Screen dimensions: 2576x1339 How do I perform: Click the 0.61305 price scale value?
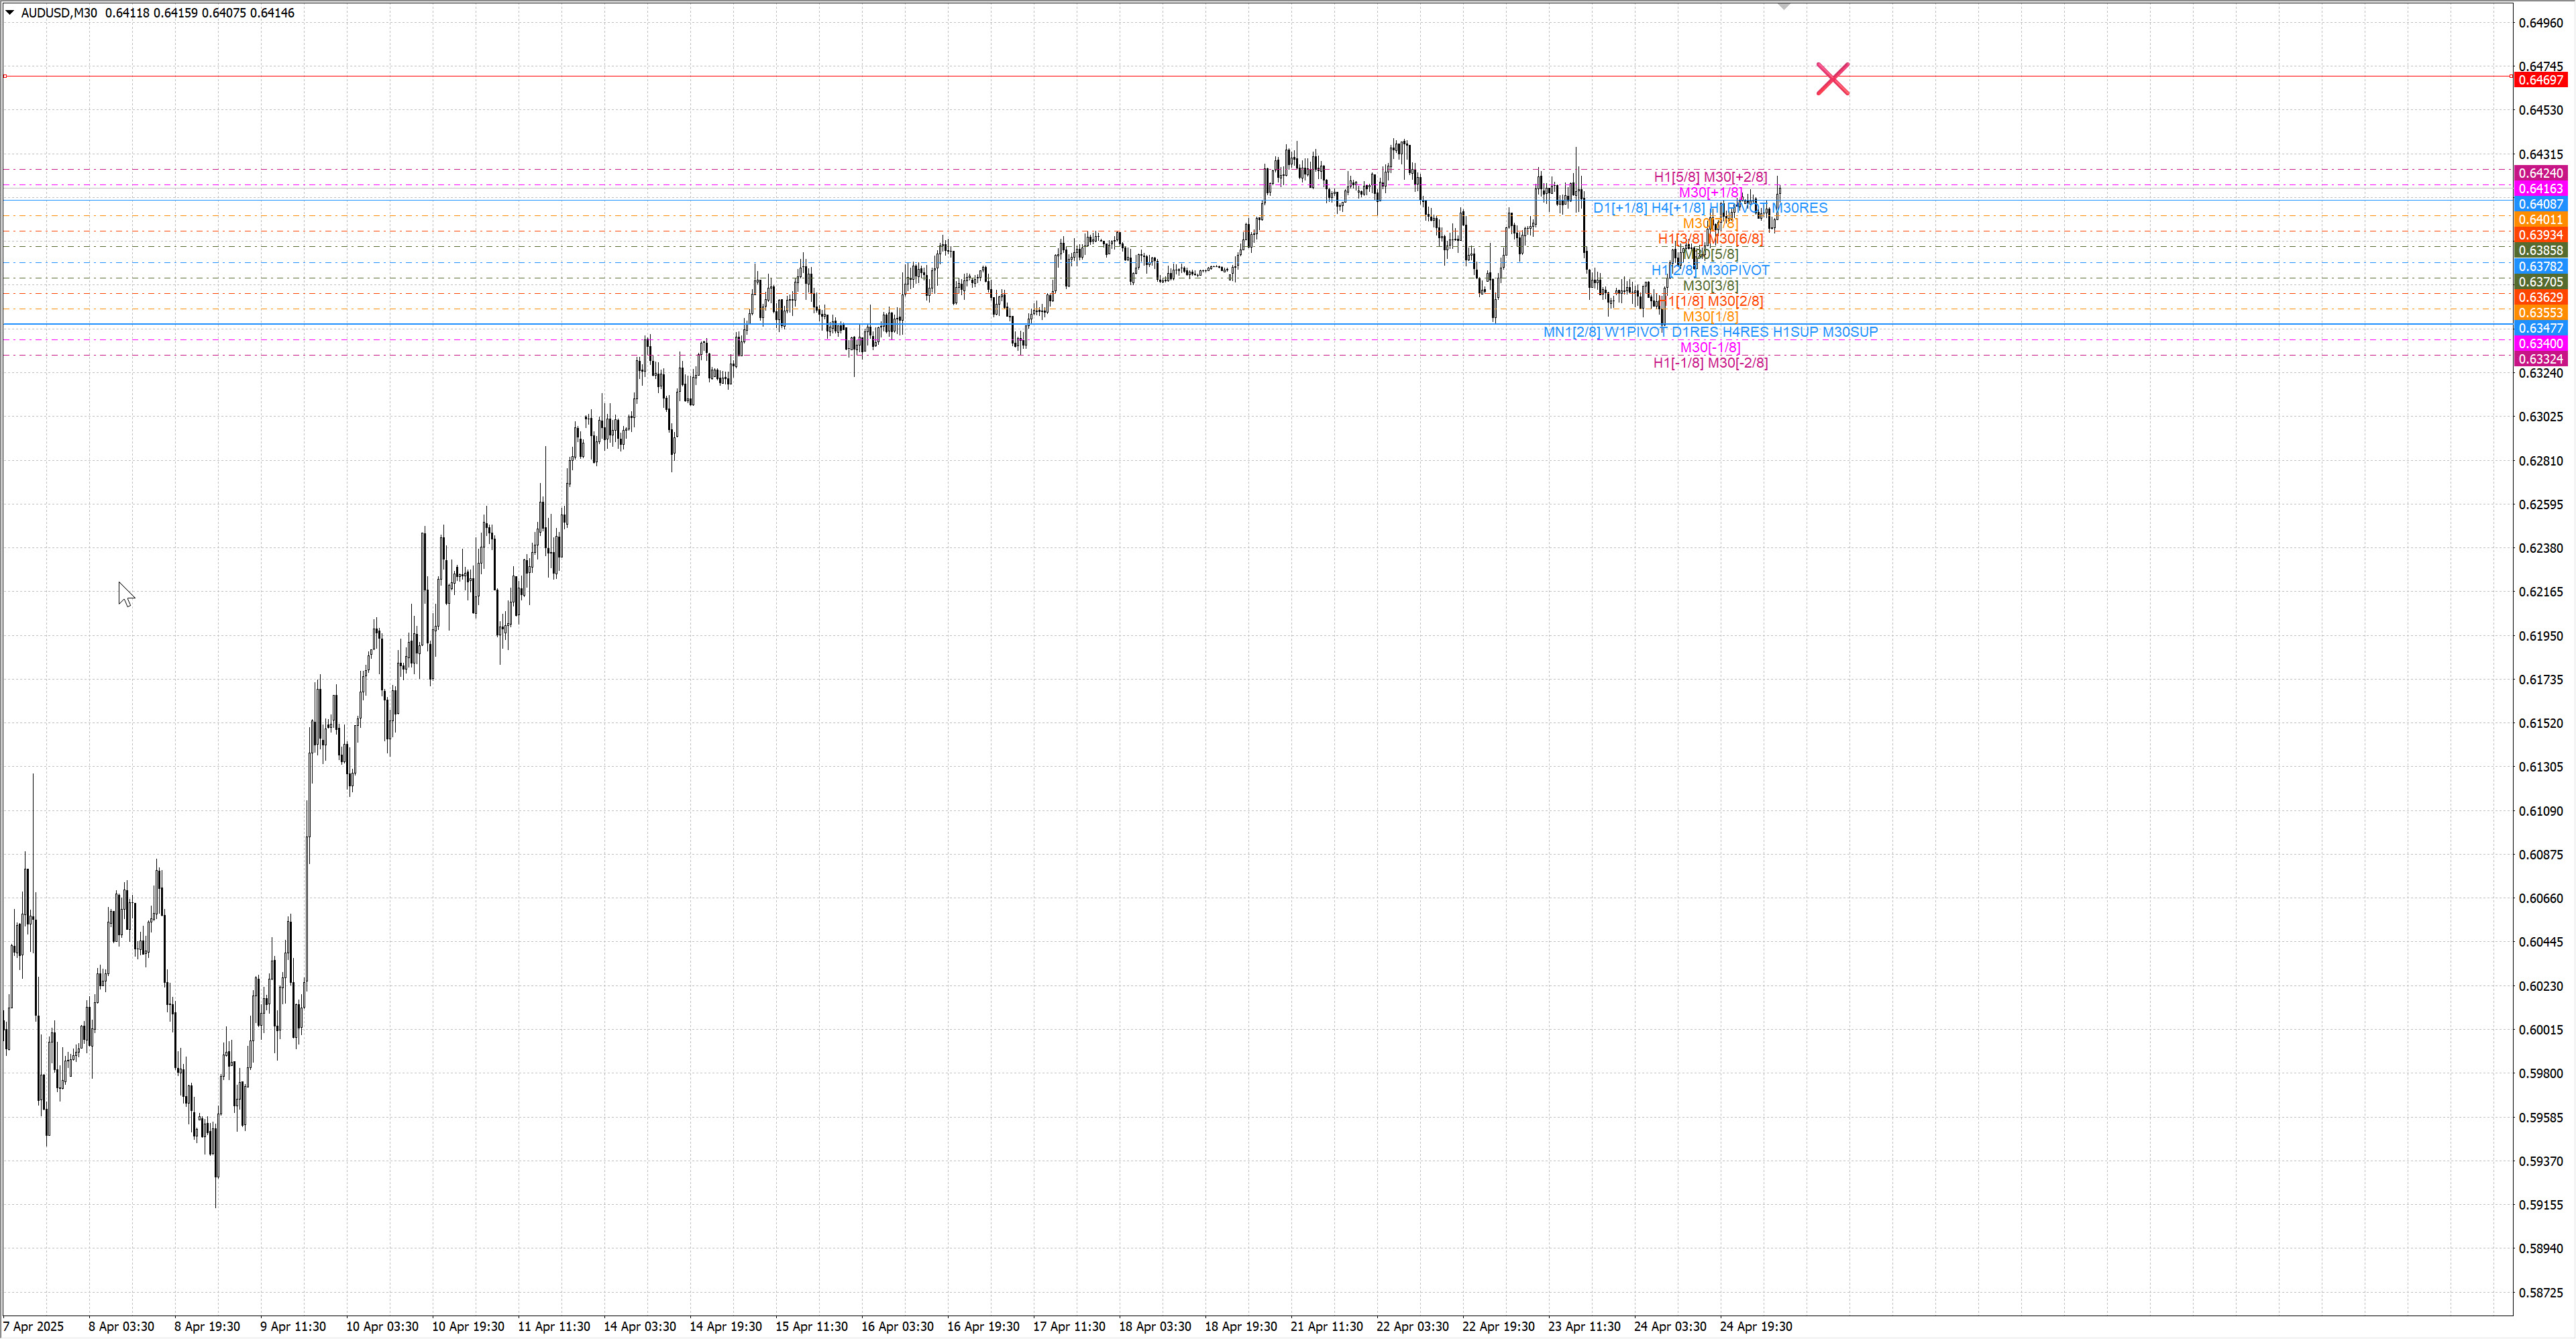pos(2540,767)
